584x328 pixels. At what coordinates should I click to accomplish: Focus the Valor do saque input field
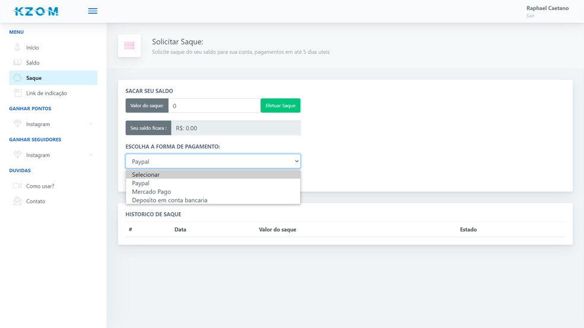pyautogui.click(x=214, y=105)
